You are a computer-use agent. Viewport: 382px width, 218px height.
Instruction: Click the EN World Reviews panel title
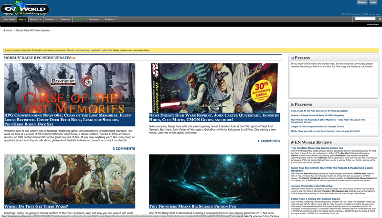[313, 142]
